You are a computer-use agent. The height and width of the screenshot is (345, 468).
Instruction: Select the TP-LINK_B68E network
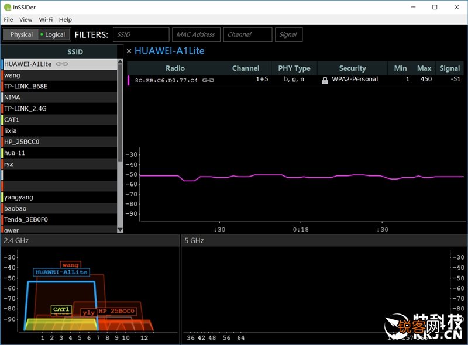click(60, 87)
